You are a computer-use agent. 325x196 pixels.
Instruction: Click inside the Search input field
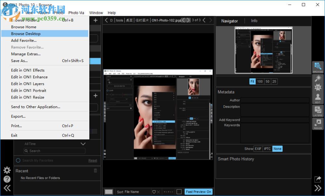click(54, 151)
